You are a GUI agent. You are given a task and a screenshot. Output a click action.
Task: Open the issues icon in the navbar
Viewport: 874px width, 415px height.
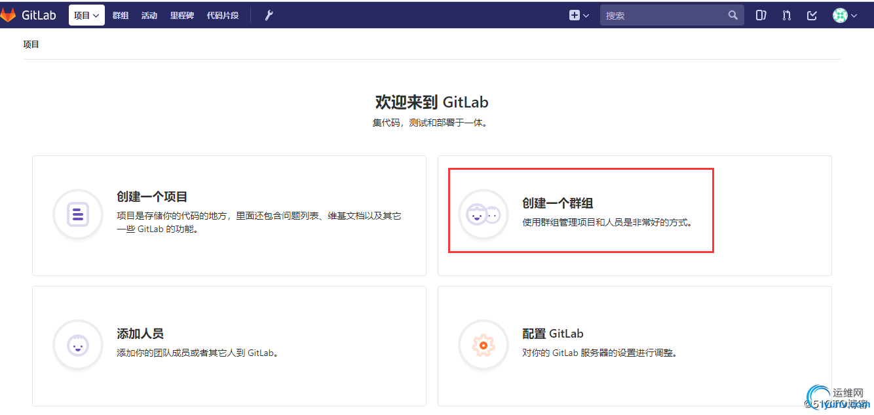761,15
